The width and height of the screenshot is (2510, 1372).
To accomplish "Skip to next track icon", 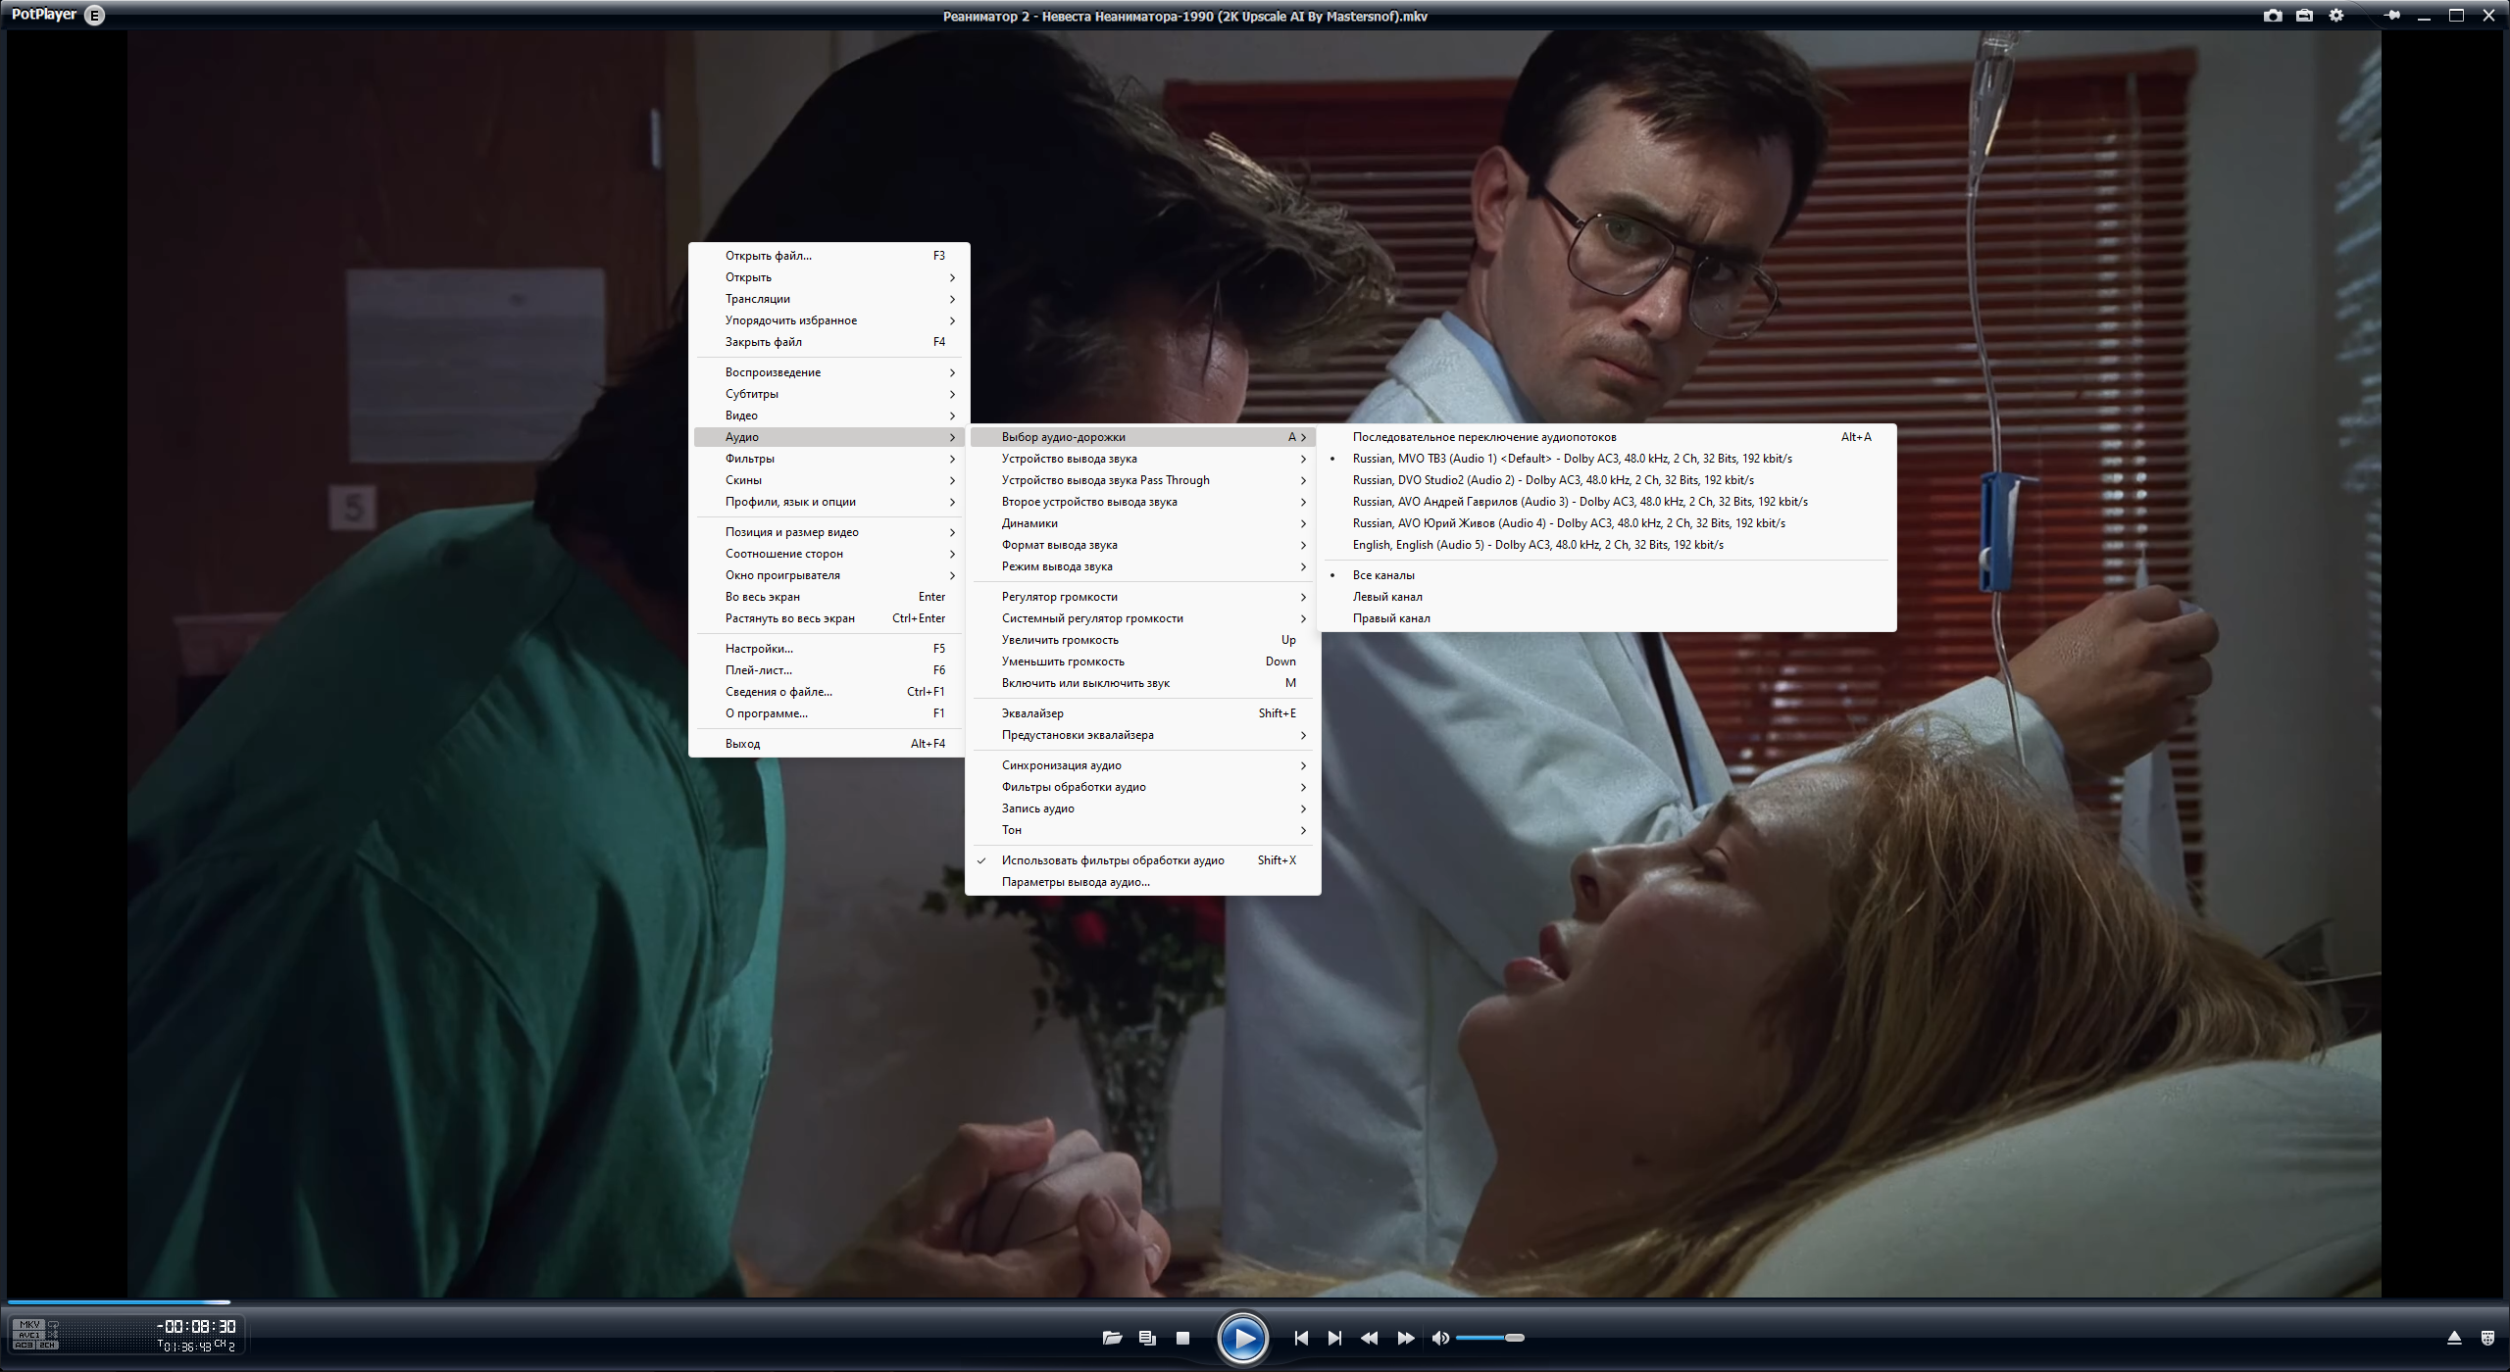I will coord(1334,1338).
